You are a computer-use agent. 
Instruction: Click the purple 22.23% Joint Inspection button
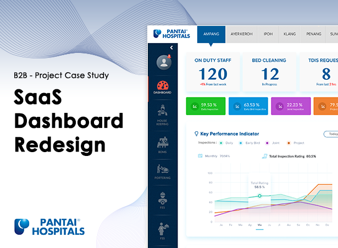[x=291, y=106]
